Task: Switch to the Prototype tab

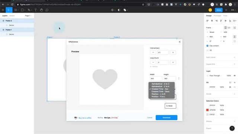Action: 217,16
